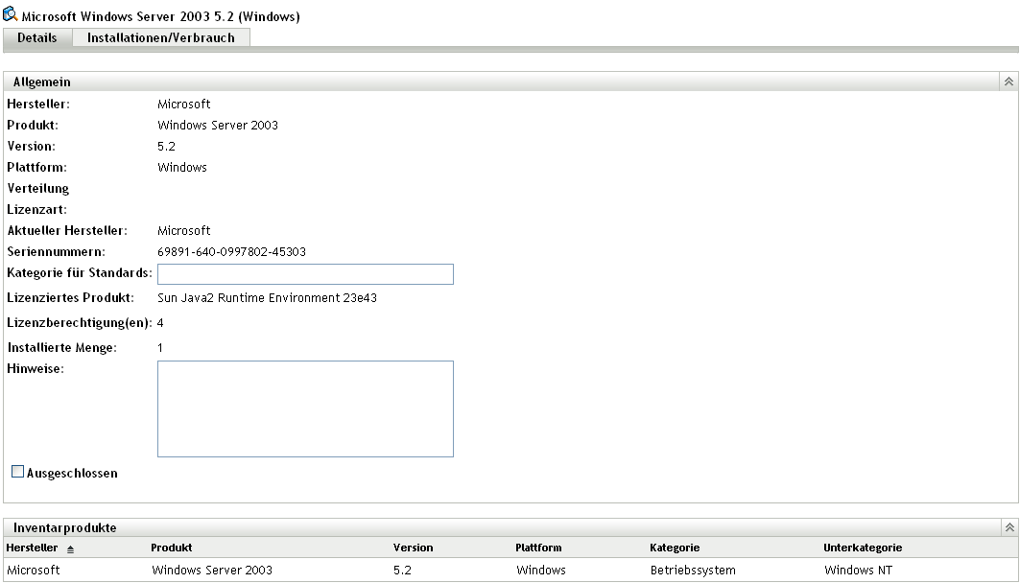Select the Sun Java2 Runtime Environment 23e43 value
This screenshot has height=583, width=1020.
[x=268, y=297]
